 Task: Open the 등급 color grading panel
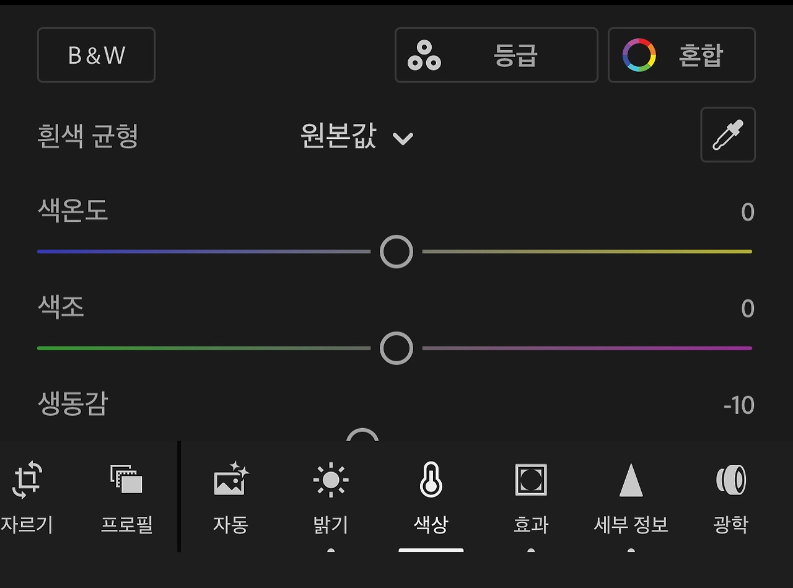coord(496,55)
